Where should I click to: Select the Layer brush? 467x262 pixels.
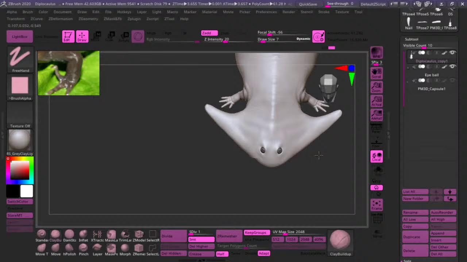pyautogui.click(x=97, y=250)
